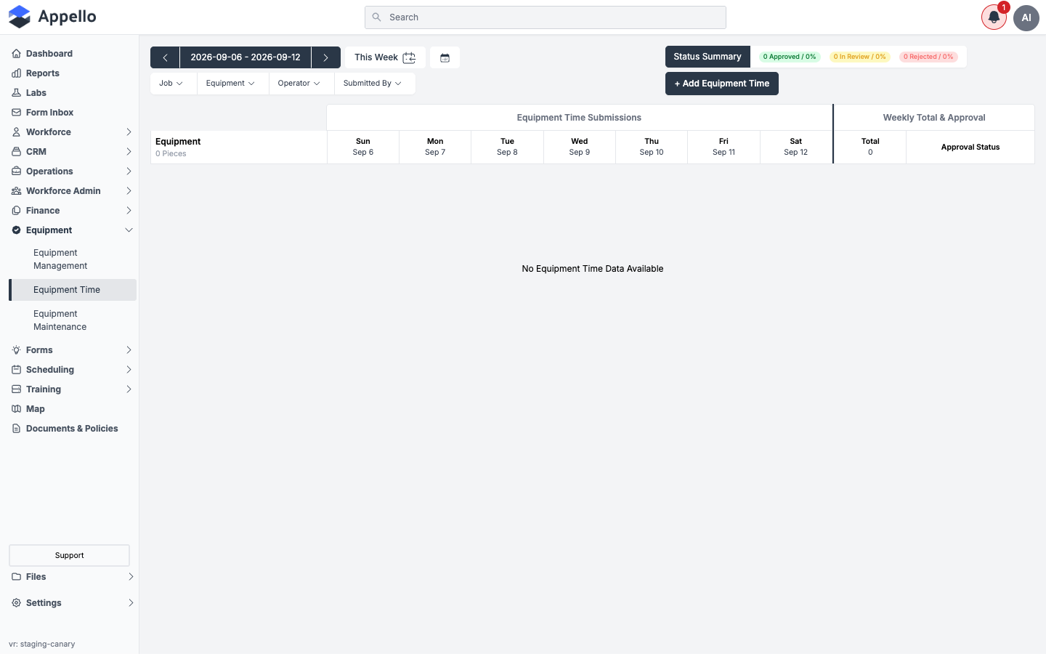Click the Appello logo icon
The width and height of the screenshot is (1046, 667).
click(20, 17)
